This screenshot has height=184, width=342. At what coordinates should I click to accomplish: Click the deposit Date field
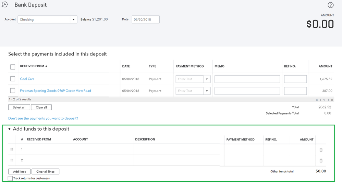coord(145,20)
